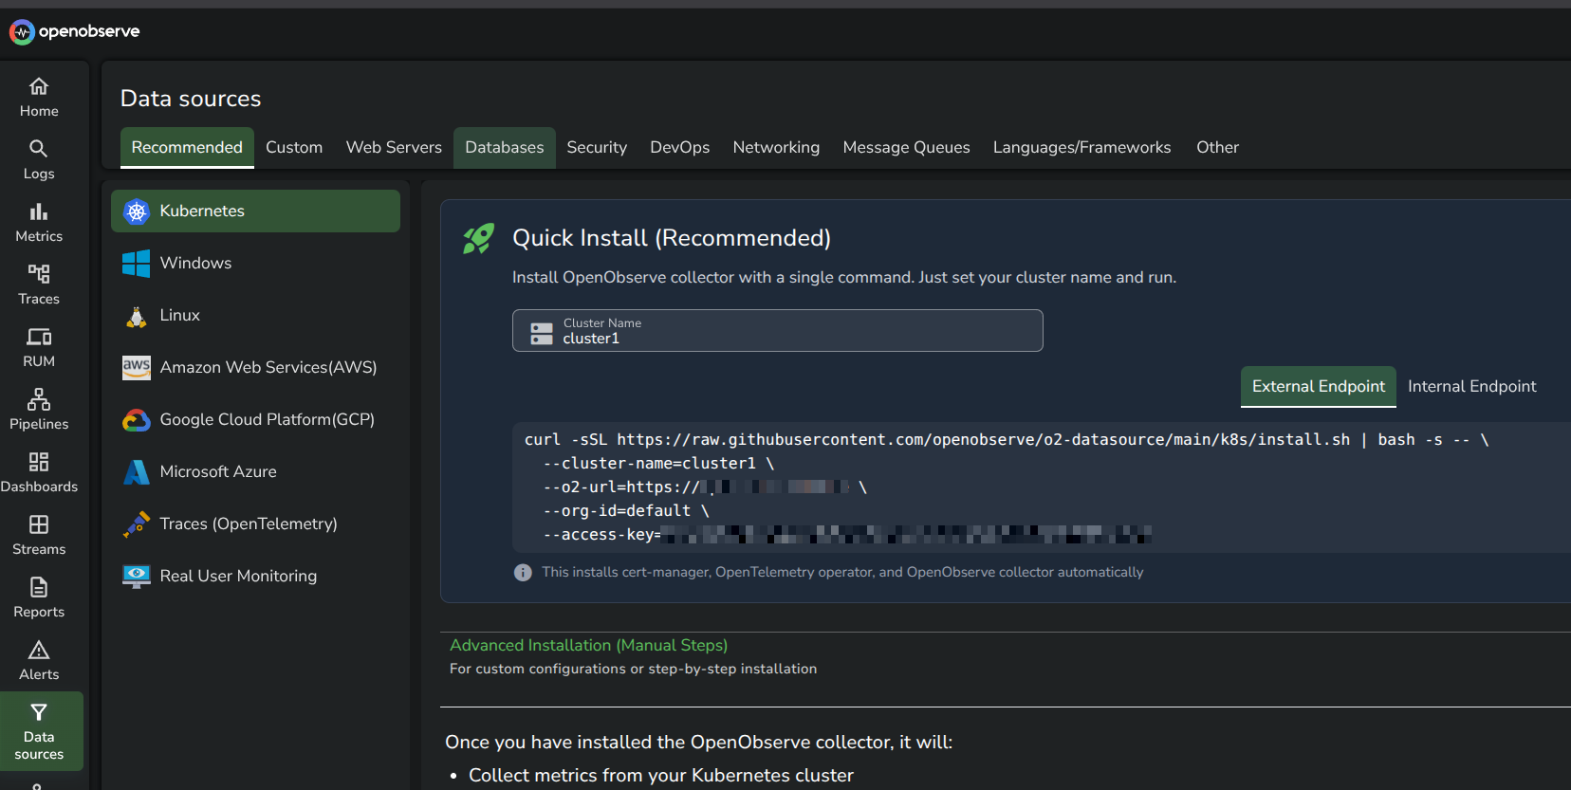The height and width of the screenshot is (790, 1571).
Task: Open the Message Queues tab
Action: 906,148
